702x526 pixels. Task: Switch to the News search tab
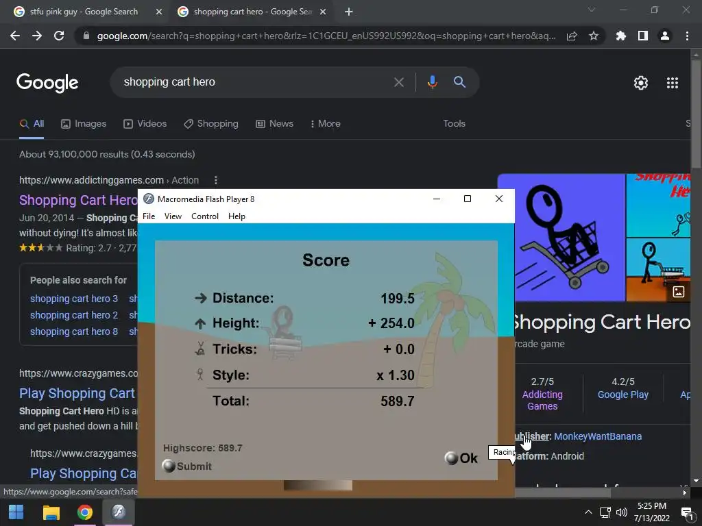tap(274, 124)
